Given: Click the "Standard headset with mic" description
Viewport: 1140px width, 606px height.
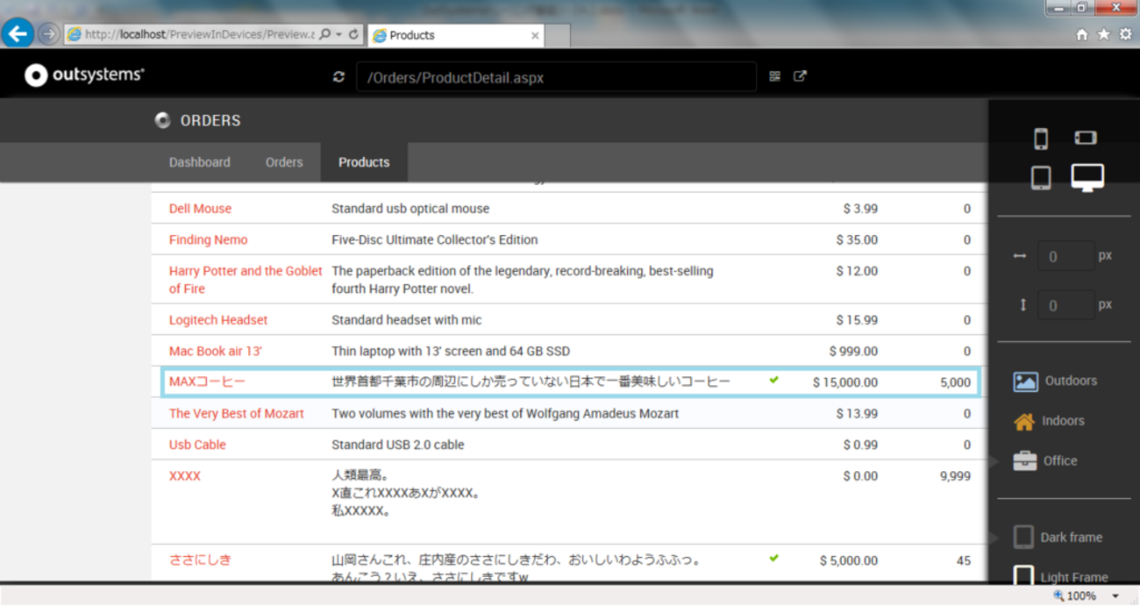Looking at the screenshot, I should tap(407, 320).
